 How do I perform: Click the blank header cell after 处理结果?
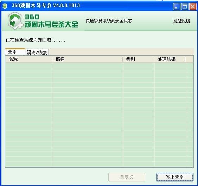coord(189,59)
